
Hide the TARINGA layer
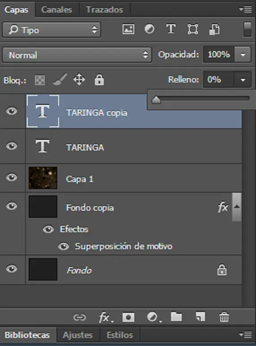click(x=12, y=146)
